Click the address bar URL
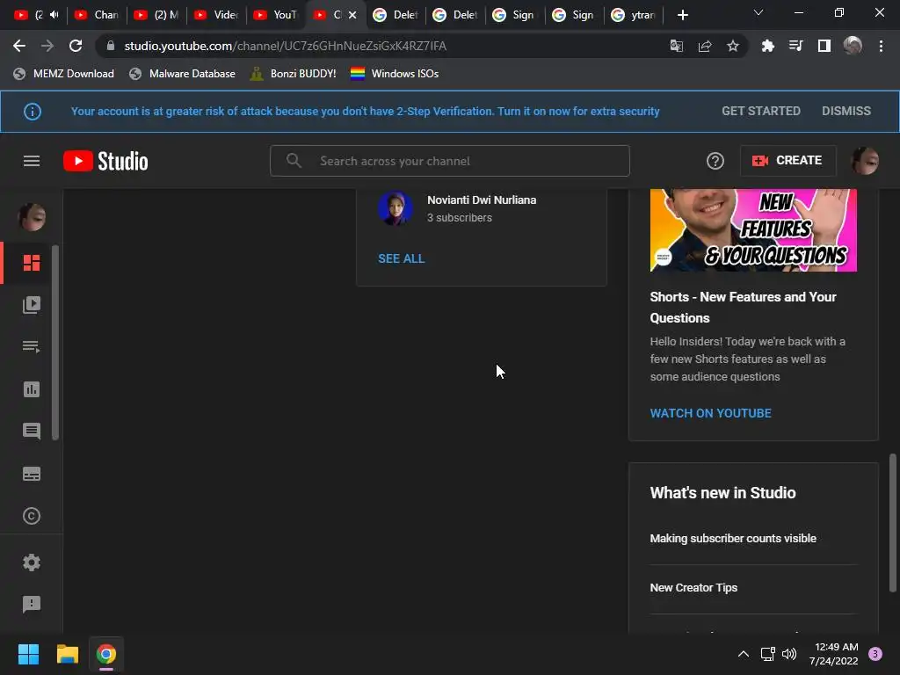Viewport: 900px width, 675px height. (286, 46)
